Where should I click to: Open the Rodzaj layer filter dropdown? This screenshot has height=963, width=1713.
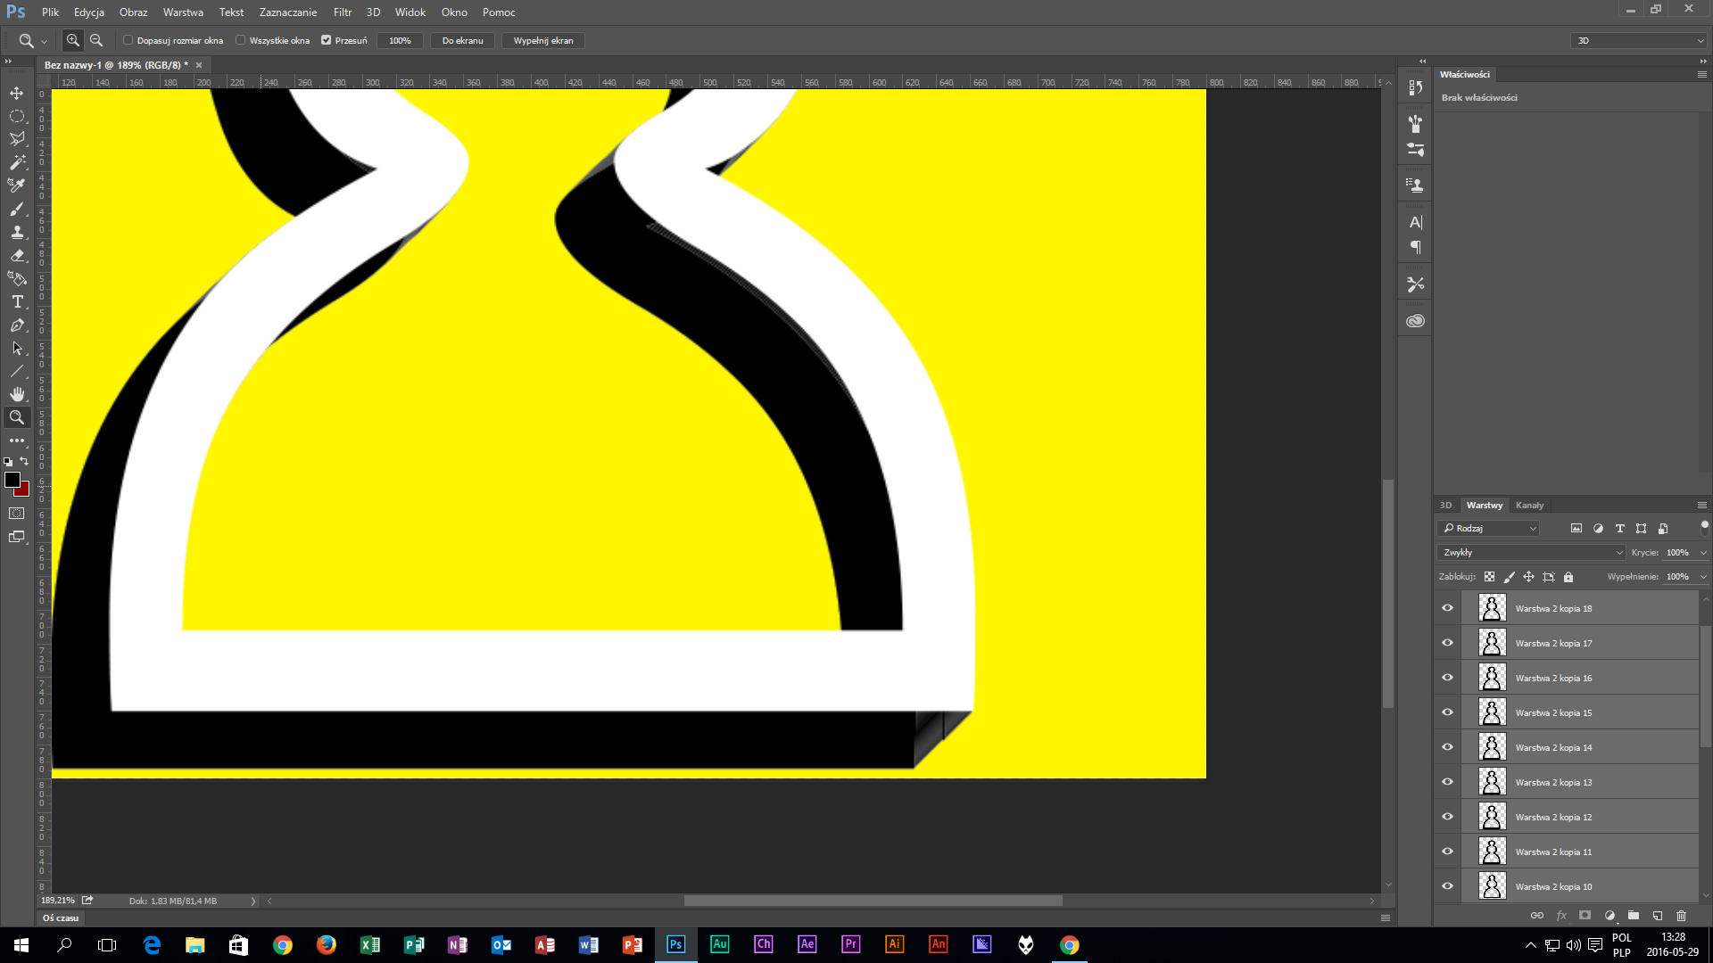[x=1489, y=529]
